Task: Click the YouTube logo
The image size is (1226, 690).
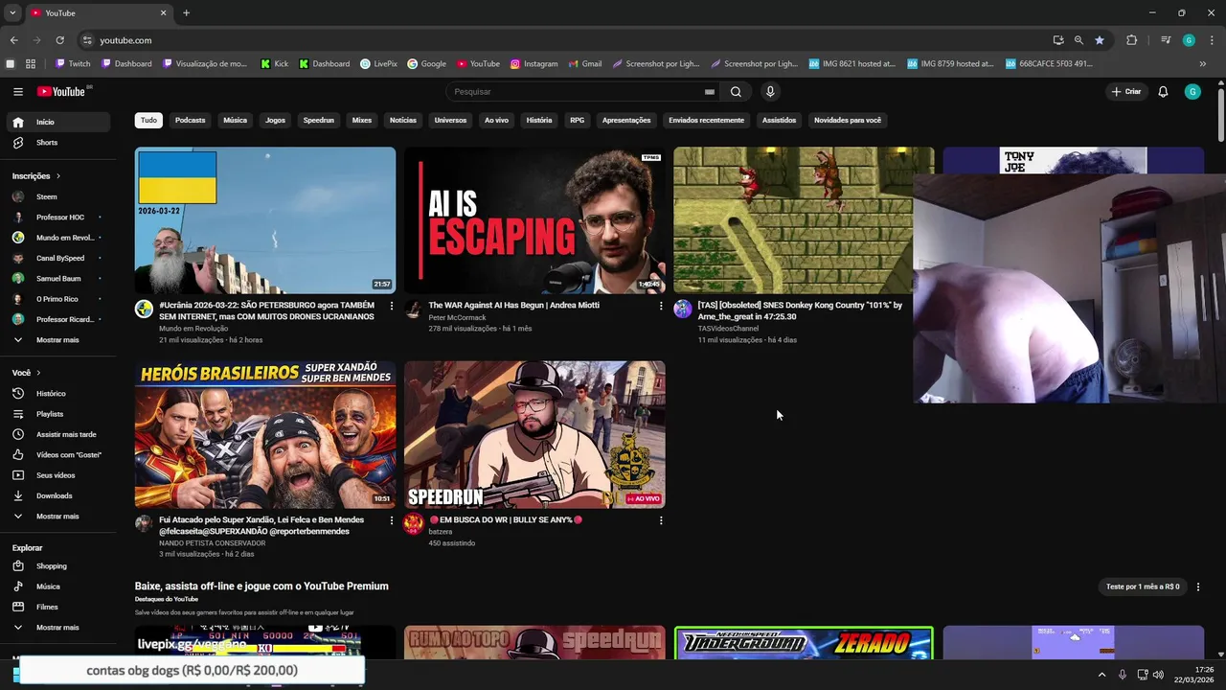Action: coord(61,92)
